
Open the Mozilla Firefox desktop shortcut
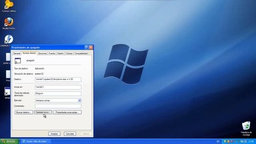9,24
